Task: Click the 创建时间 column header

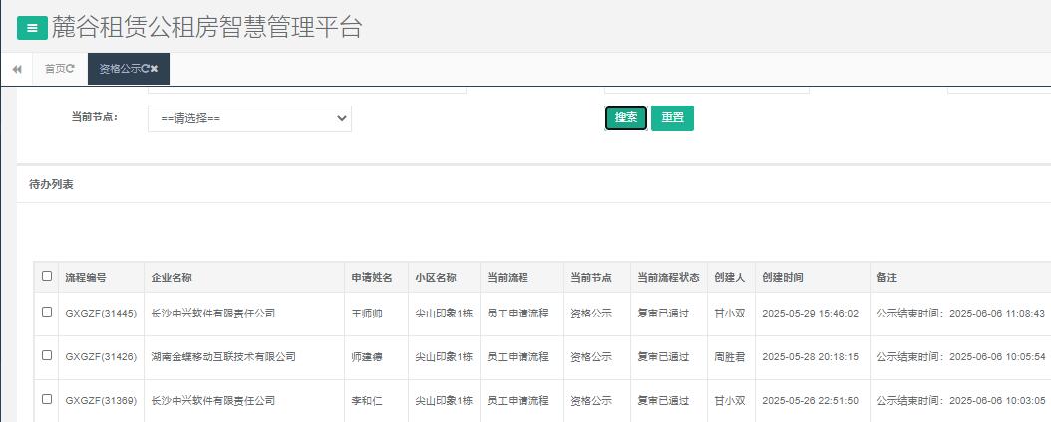Action: (x=782, y=278)
